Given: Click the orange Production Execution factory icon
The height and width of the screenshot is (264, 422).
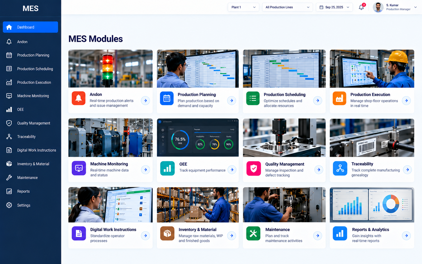Looking at the screenshot, I should (x=340, y=98).
